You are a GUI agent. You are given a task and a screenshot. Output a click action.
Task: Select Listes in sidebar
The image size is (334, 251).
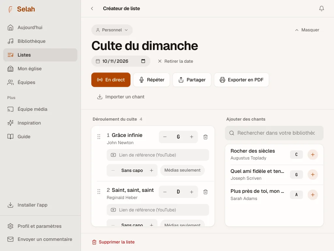(x=40, y=55)
